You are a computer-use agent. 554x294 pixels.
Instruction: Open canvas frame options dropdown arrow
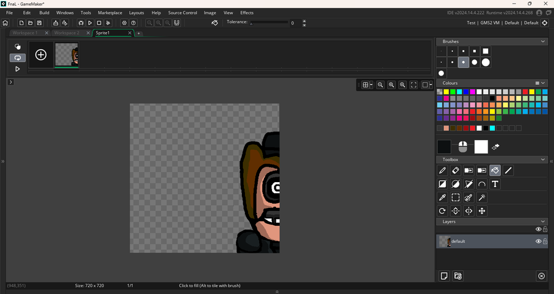click(431, 85)
